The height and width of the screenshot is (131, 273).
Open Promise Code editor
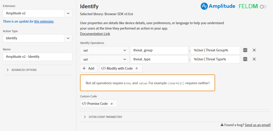coord(99,104)
